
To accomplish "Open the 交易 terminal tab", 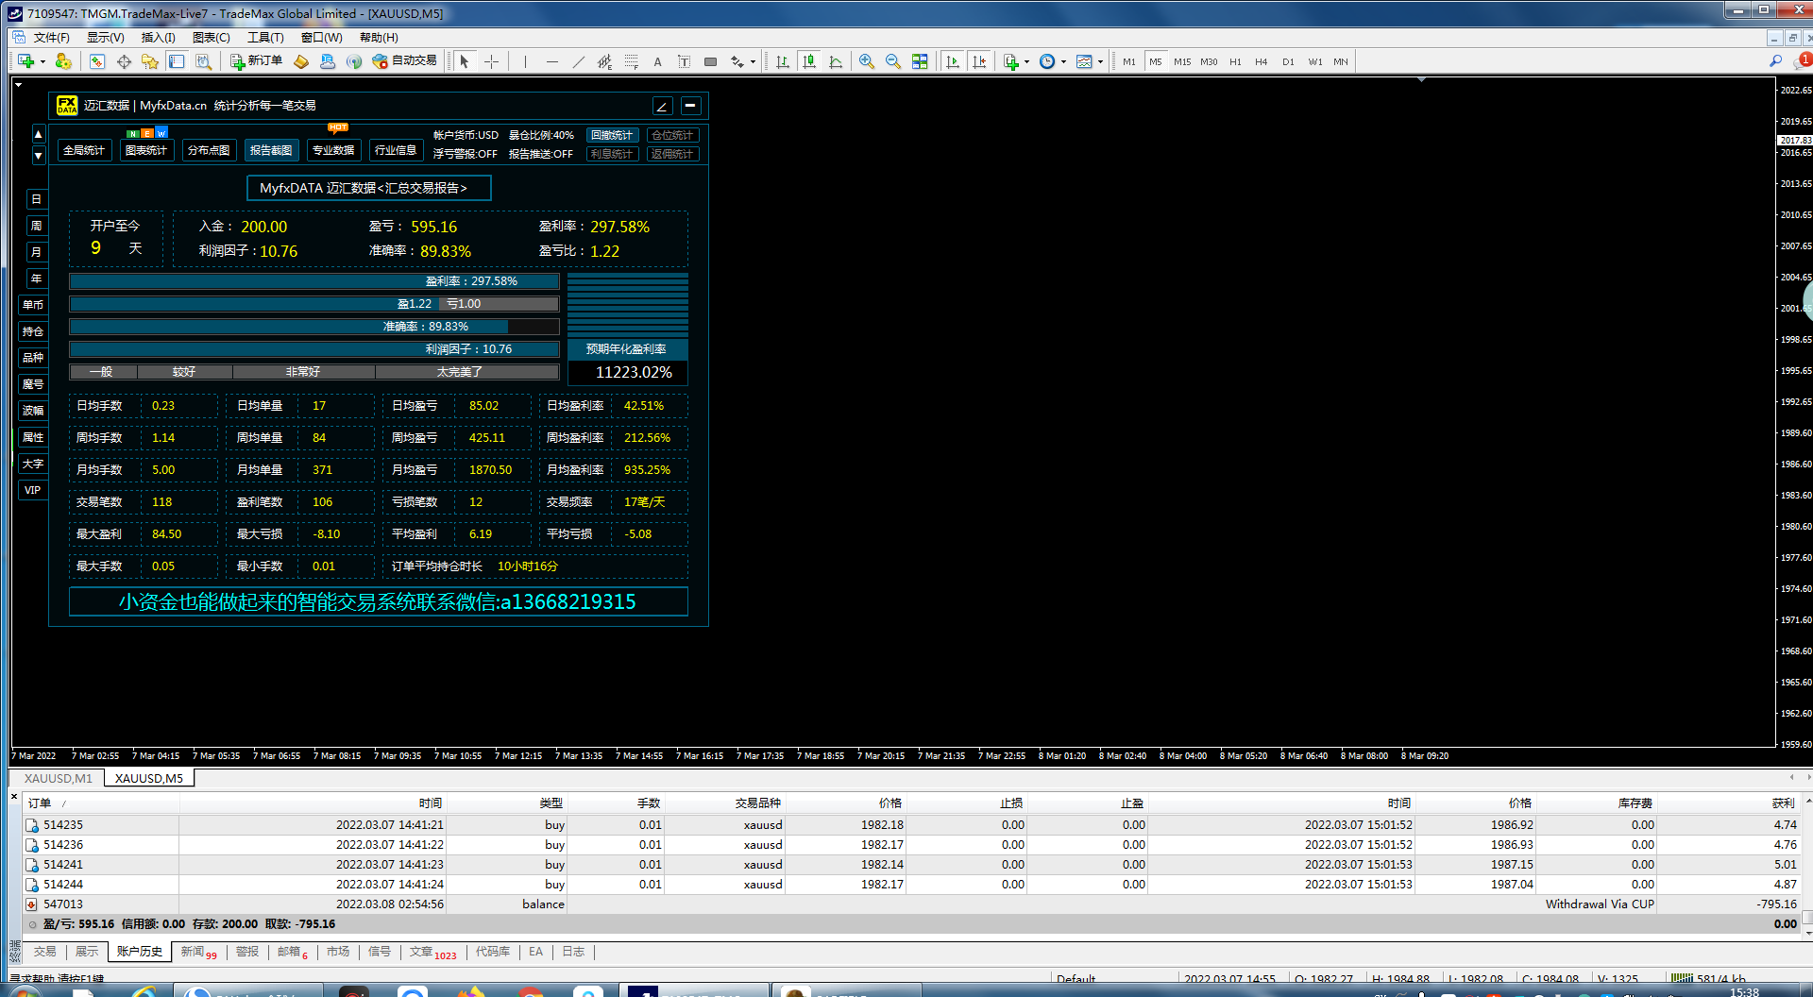I will (45, 952).
